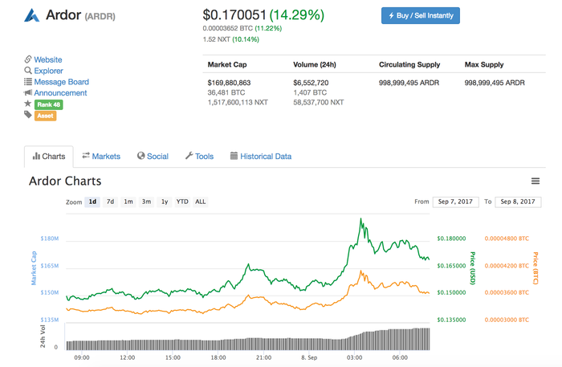The image size is (562, 367).
Task: Click the magnifier icon beside Explorer
Action: click(28, 70)
